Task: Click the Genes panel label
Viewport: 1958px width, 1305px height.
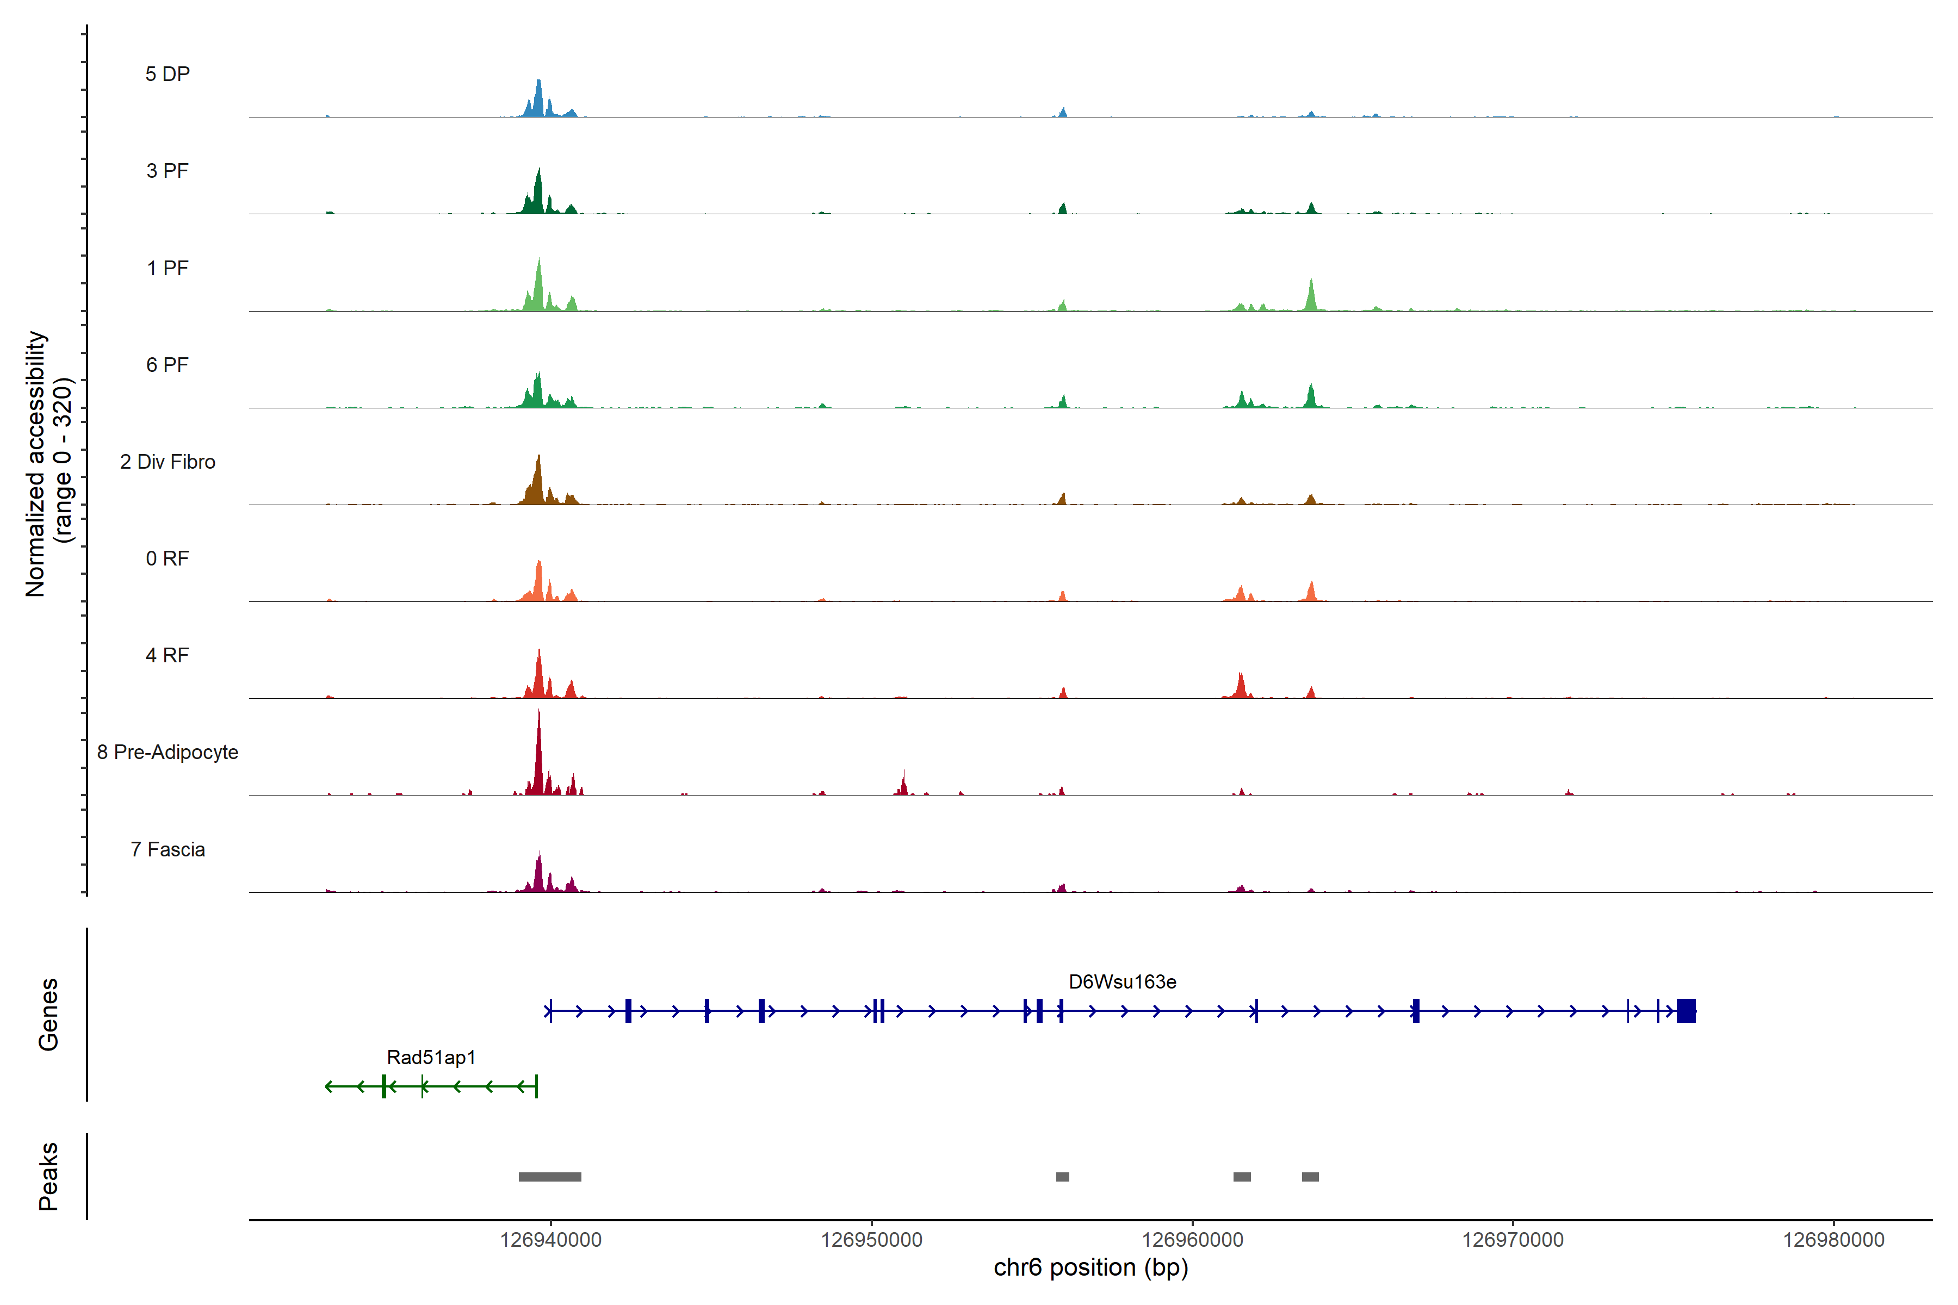Action: (x=48, y=1014)
